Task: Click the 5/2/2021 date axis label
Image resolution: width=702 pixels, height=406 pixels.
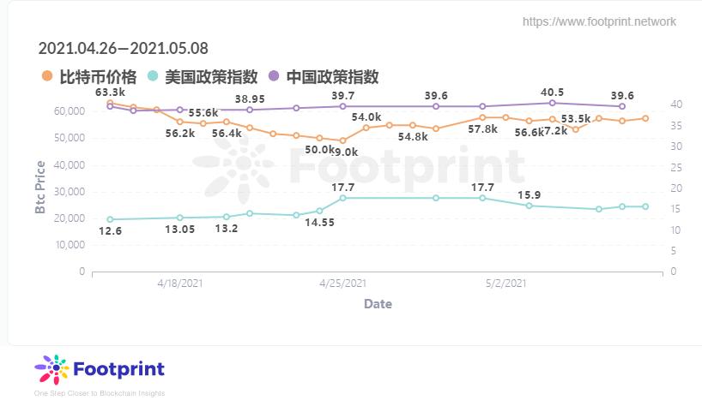Action: pyautogui.click(x=506, y=284)
